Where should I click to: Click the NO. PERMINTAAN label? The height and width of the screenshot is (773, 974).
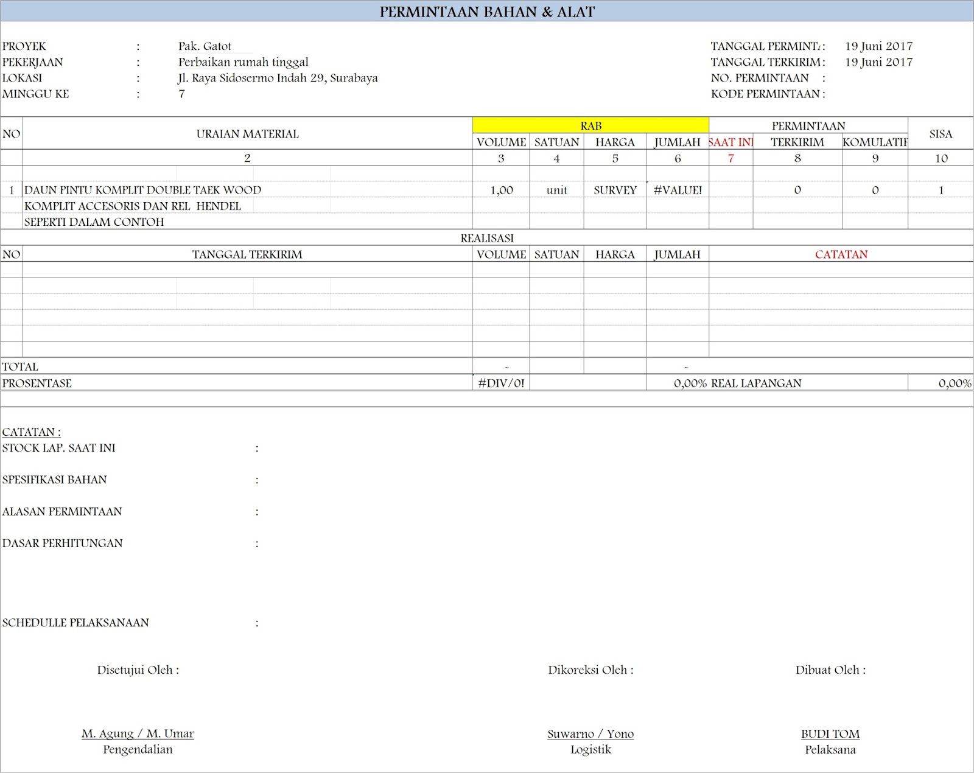click(760, 78)
